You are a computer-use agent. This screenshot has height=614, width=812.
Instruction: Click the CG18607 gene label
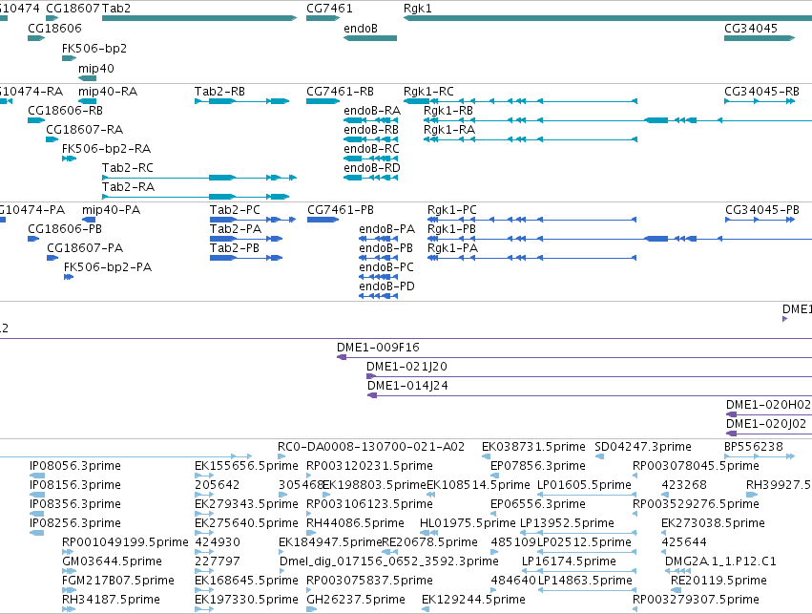(73, 9)
